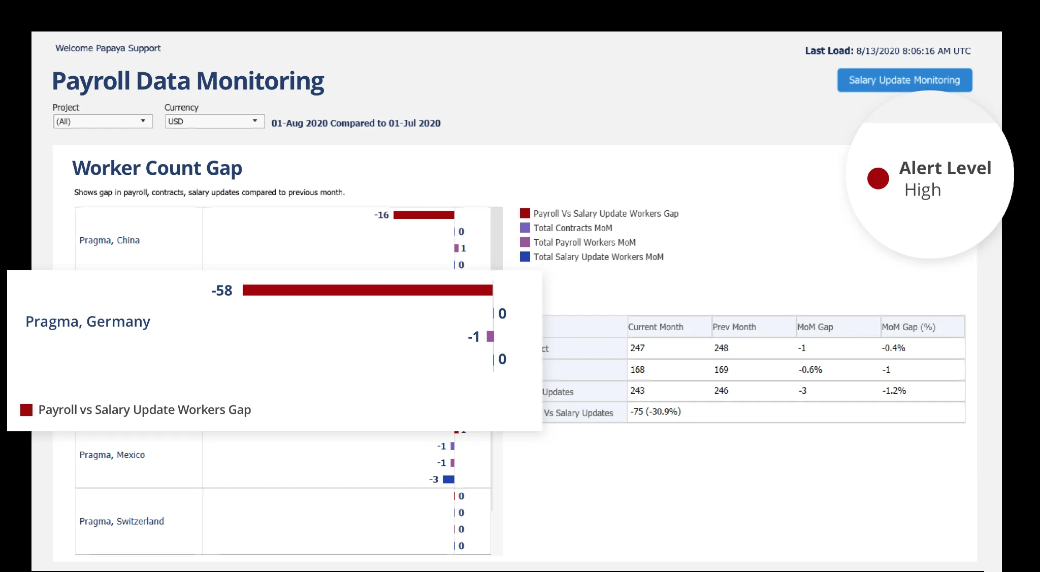Click the -58 red bar for Pragma, Germany
The height and width of the screenshot is (572, 1040).
(x=368, y=290)
